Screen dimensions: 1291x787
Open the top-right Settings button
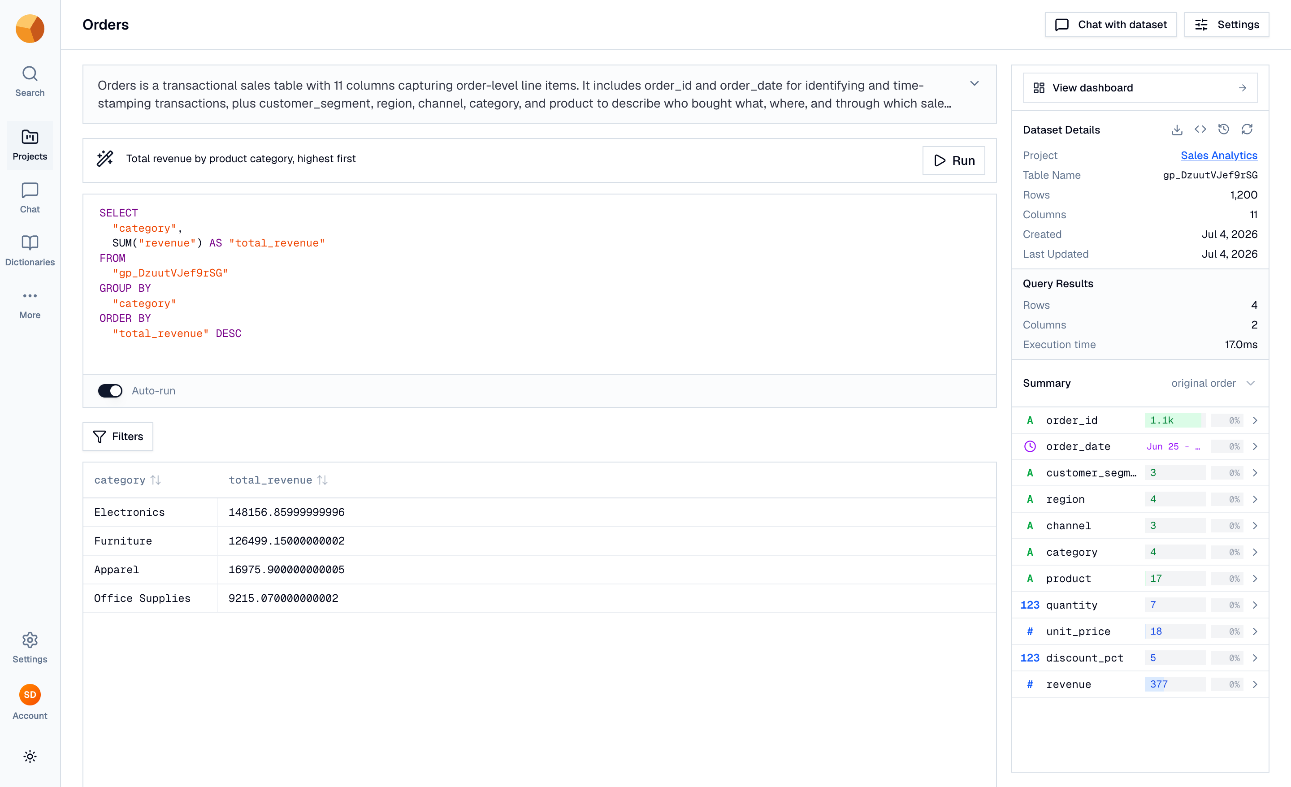click(x=1226, y=25)
